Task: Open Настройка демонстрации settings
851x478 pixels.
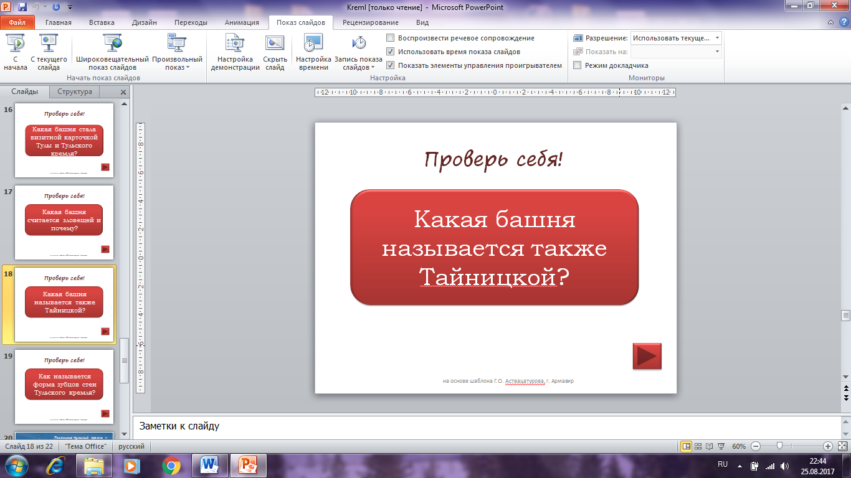Action: coord(235,53)
